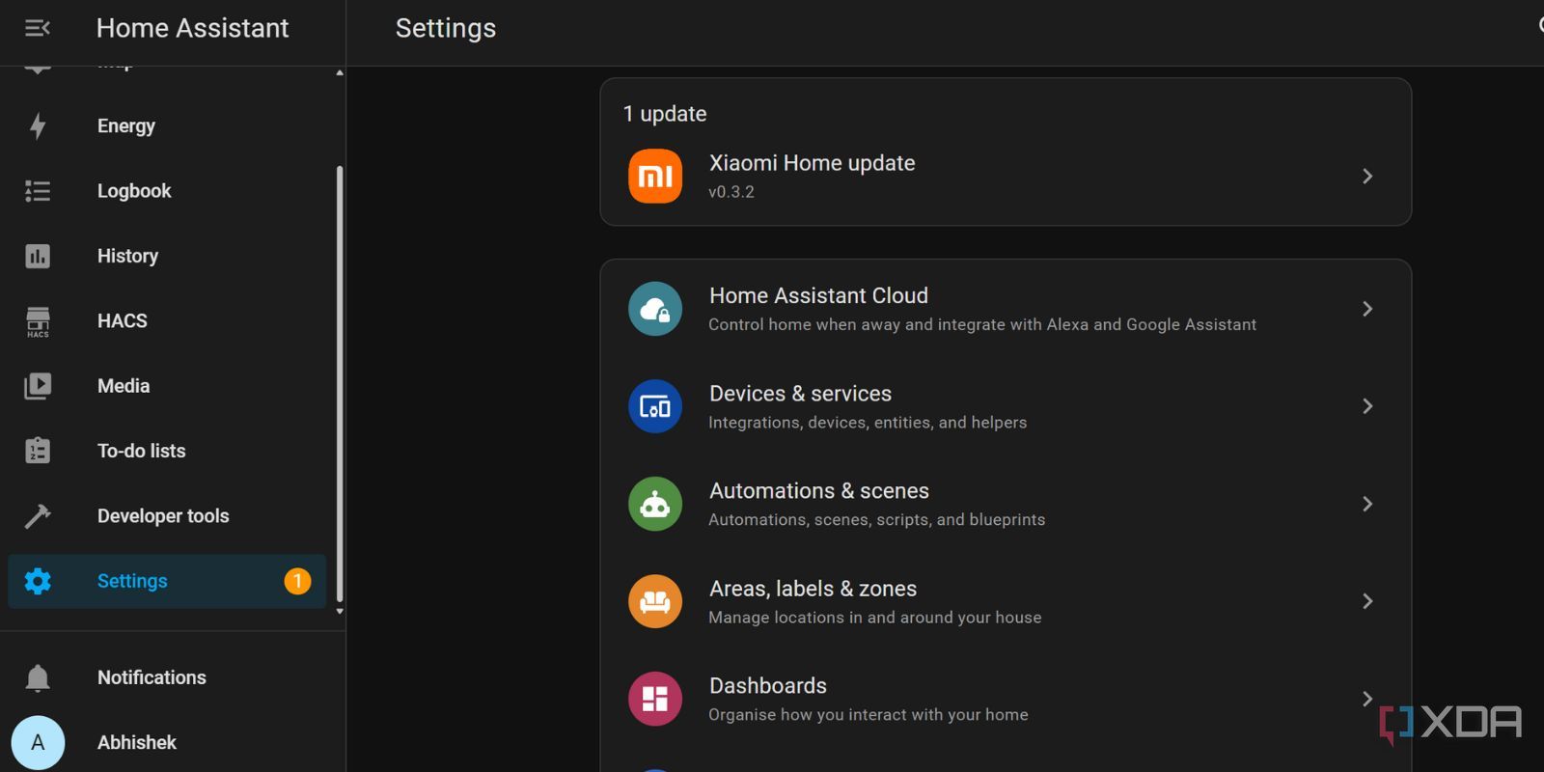Expand Devices & services chevron
This screenshot has height=772, width=1544.
pos(1367,406)
